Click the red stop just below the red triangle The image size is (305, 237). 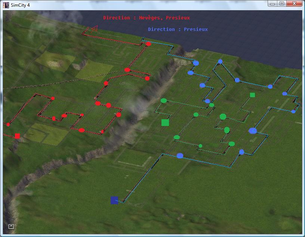click(x=148, y=44)
